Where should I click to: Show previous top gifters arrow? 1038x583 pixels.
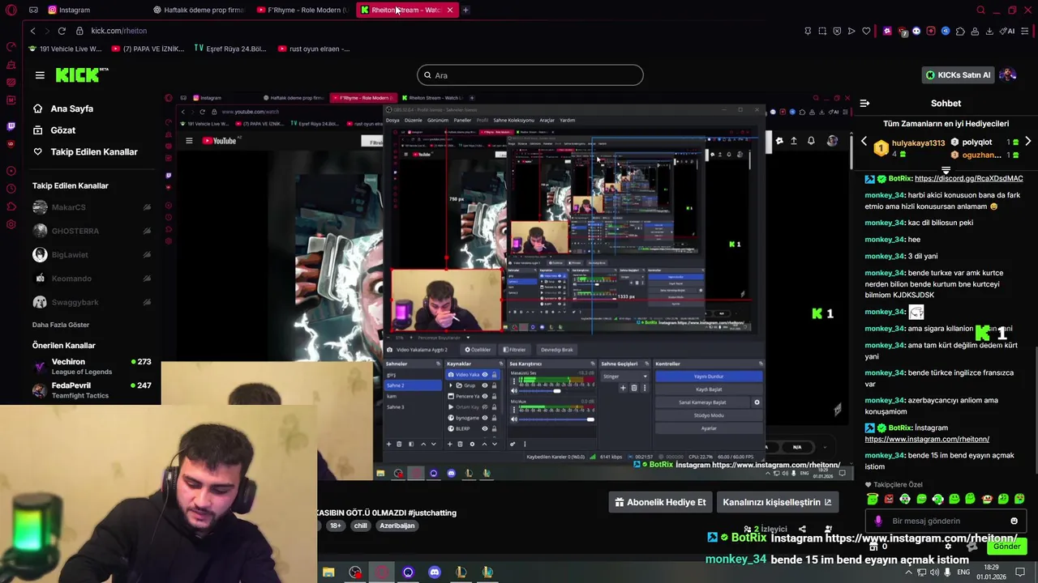[864, 142]
